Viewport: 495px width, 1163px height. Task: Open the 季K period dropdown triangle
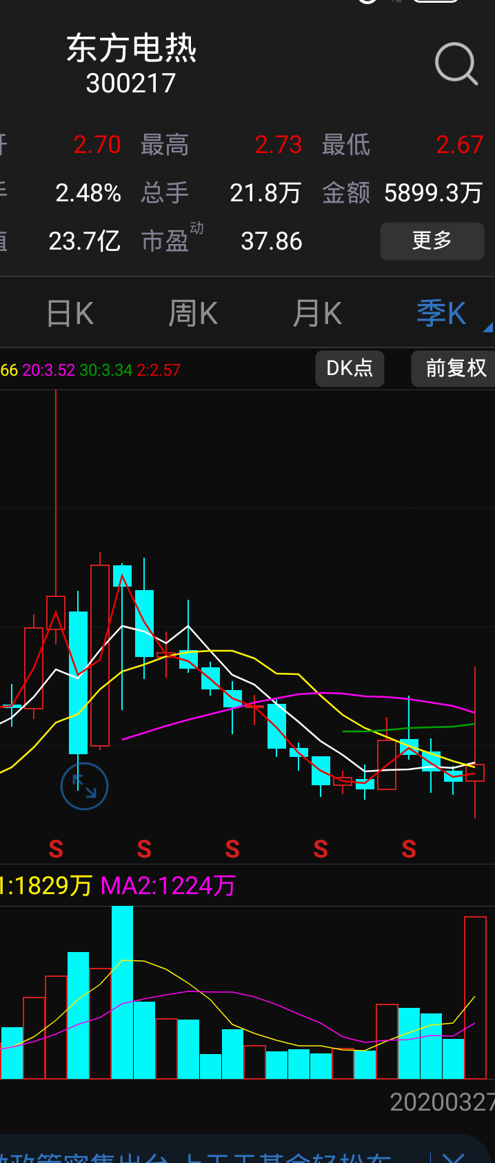488,327
